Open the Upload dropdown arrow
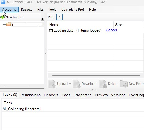The width and height of the screenshot is (144, 130). pyautogui.click(x=70, y=84)
